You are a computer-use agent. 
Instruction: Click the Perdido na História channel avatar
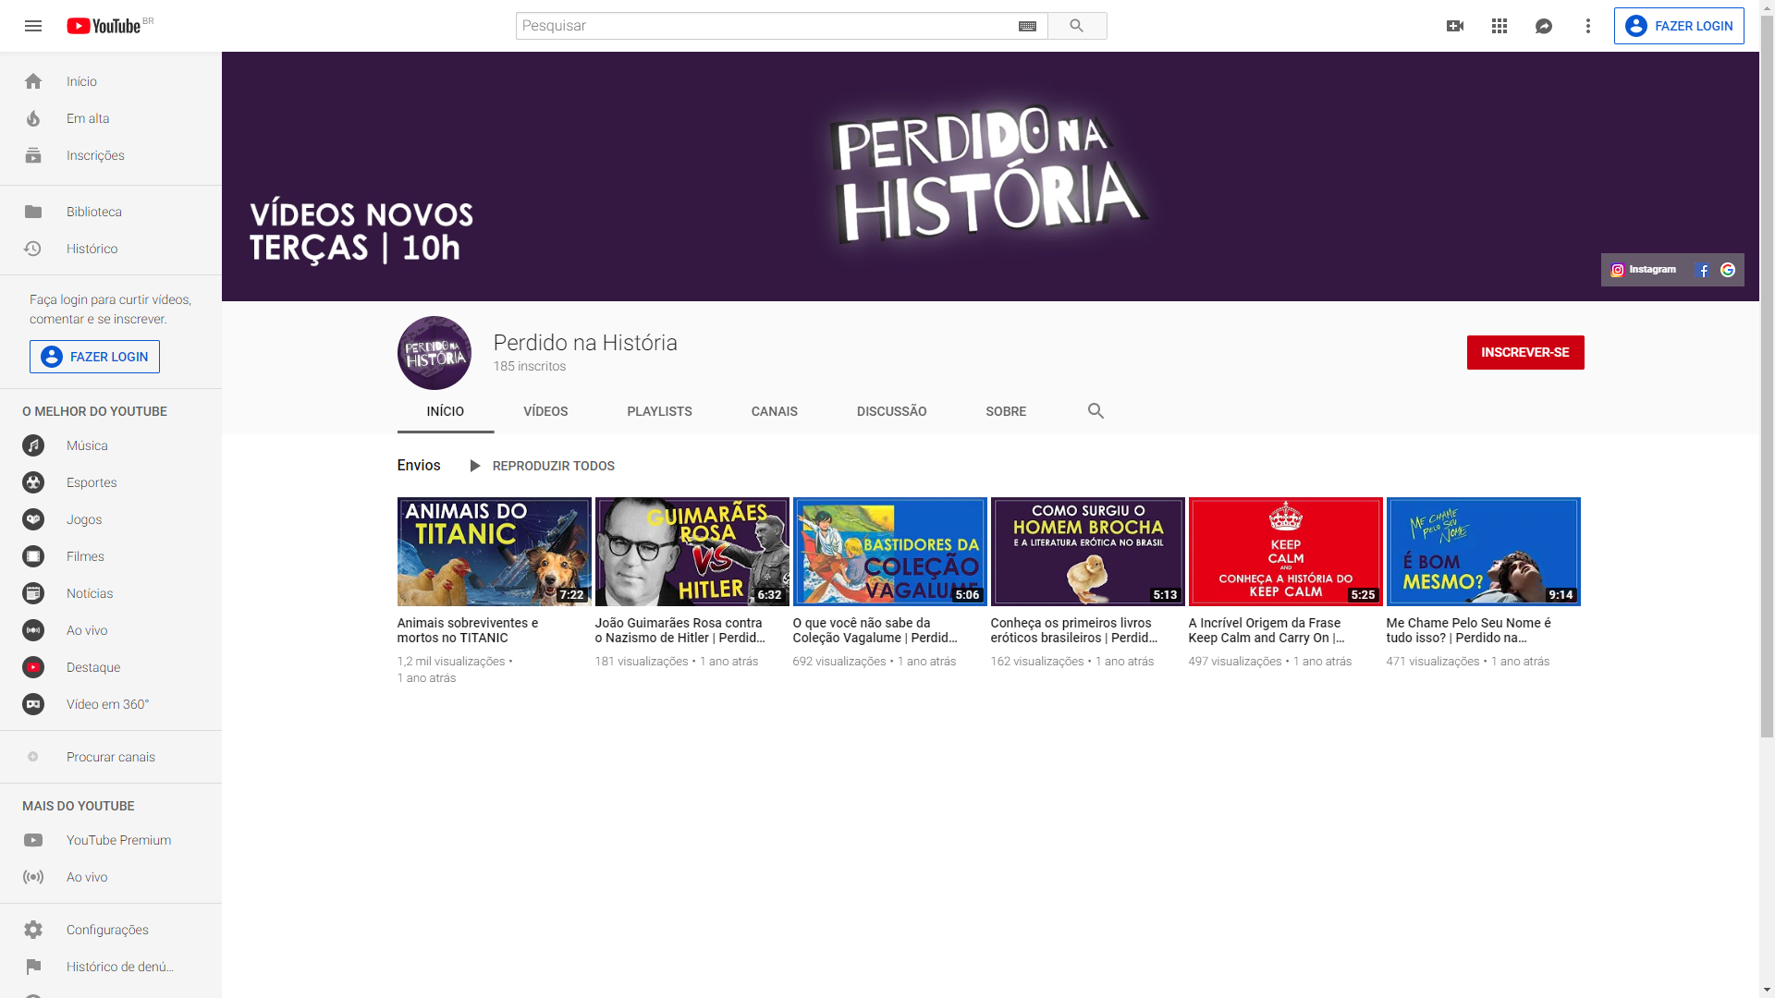(x=435, y=353)
